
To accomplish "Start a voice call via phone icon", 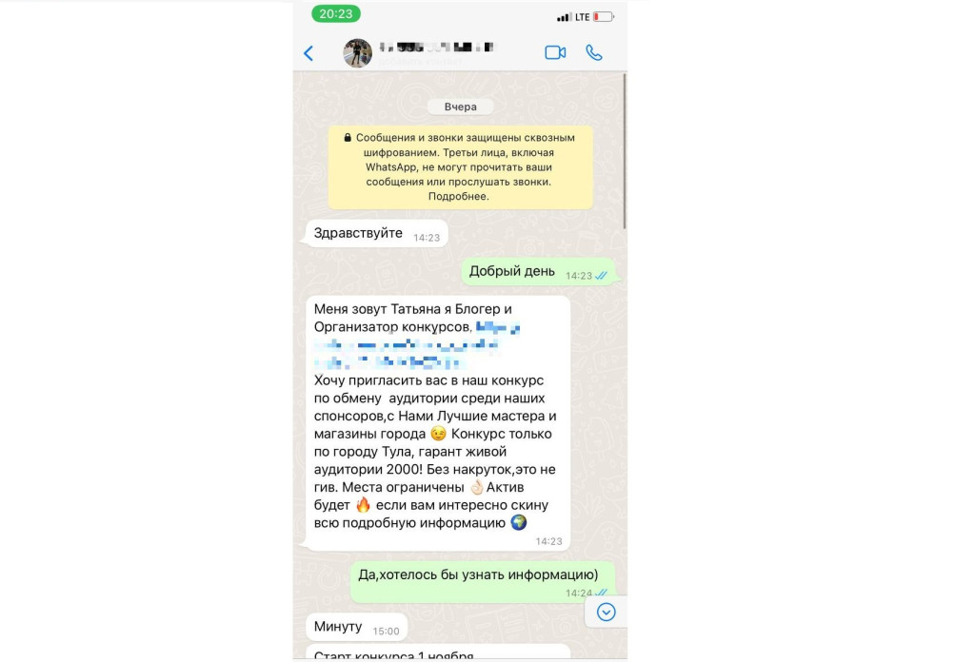I will pyautogui.click(x=594, y=52).
